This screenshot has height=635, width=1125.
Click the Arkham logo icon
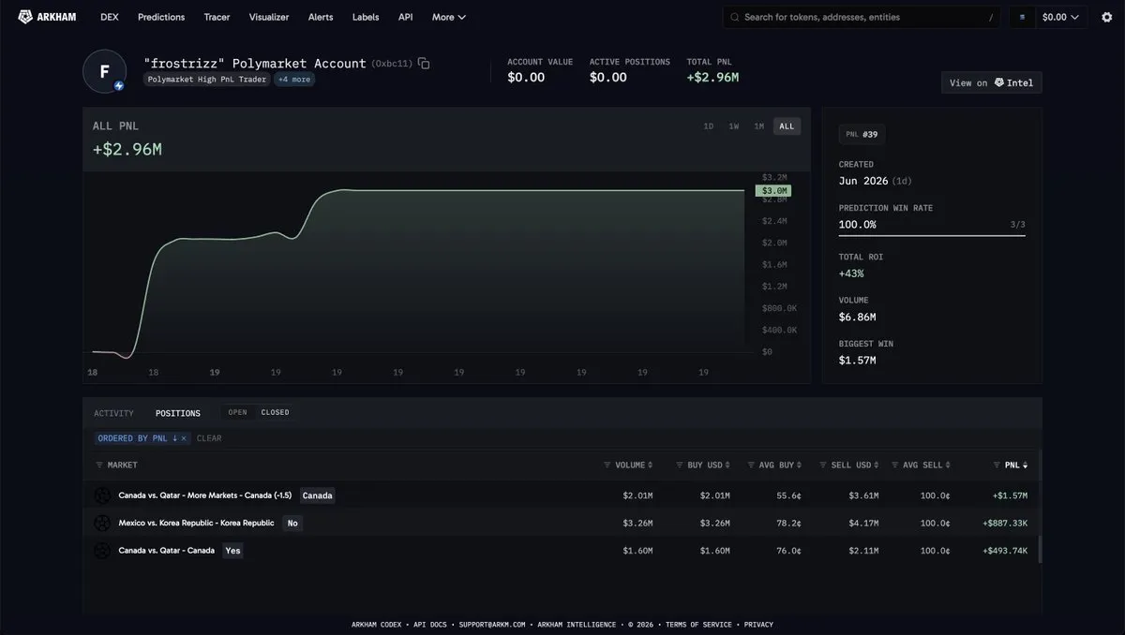[x=25, y=17]
